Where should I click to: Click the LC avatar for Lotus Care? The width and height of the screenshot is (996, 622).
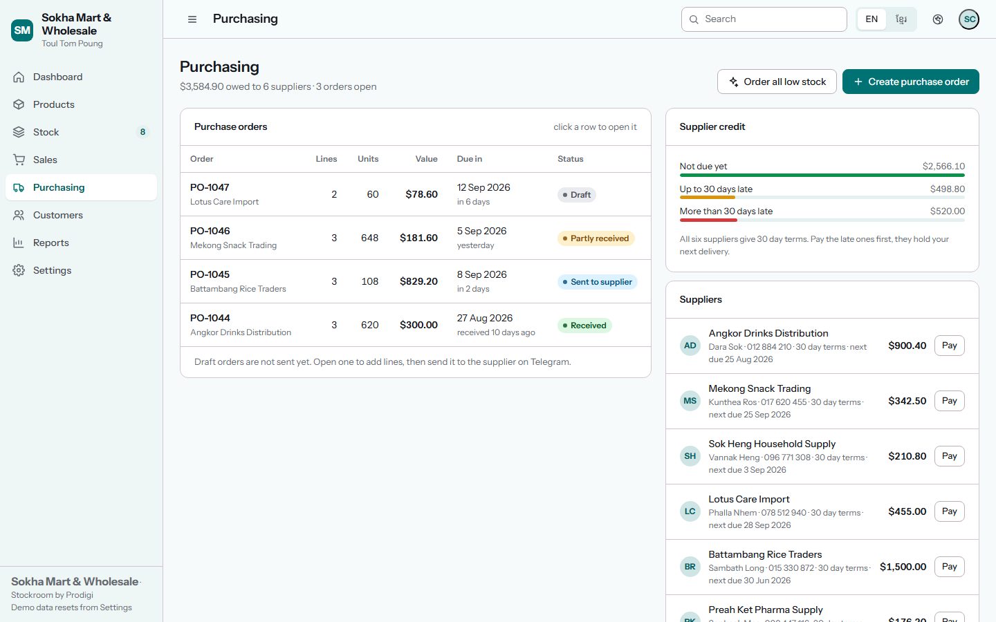pyautogui.click(x=690, y=511)
